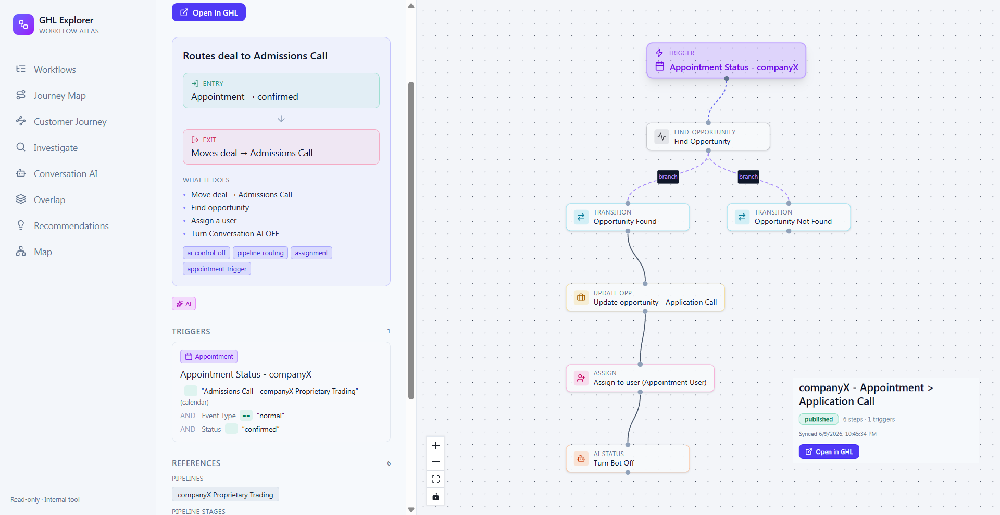Image resolution: width=1000 pixels, height=515 pixels.
Task: Click the companyX Proprietary Trading pipeline chip
Action: coord(226,494)
